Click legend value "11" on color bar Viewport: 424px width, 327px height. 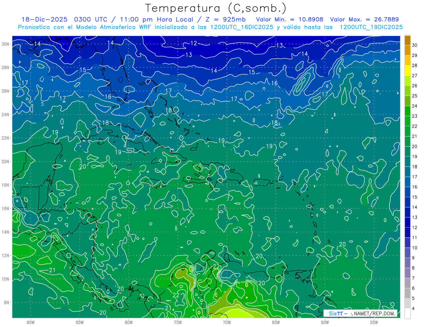415,238
